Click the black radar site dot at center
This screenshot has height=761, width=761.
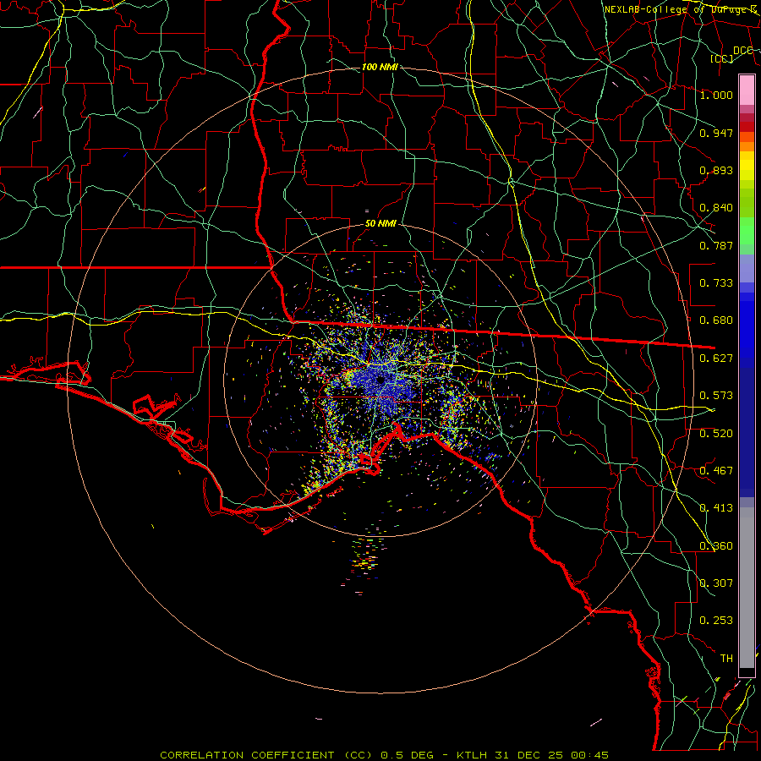[380, 380]
